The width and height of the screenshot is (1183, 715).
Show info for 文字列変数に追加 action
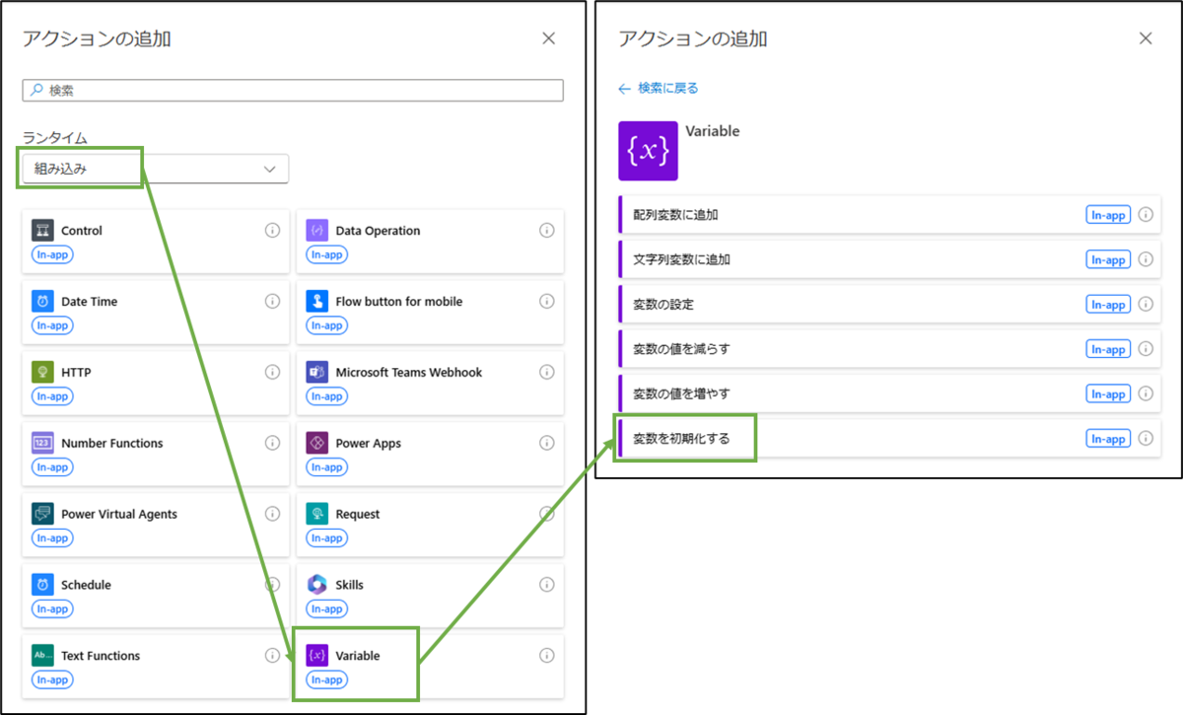point(1146,259)
